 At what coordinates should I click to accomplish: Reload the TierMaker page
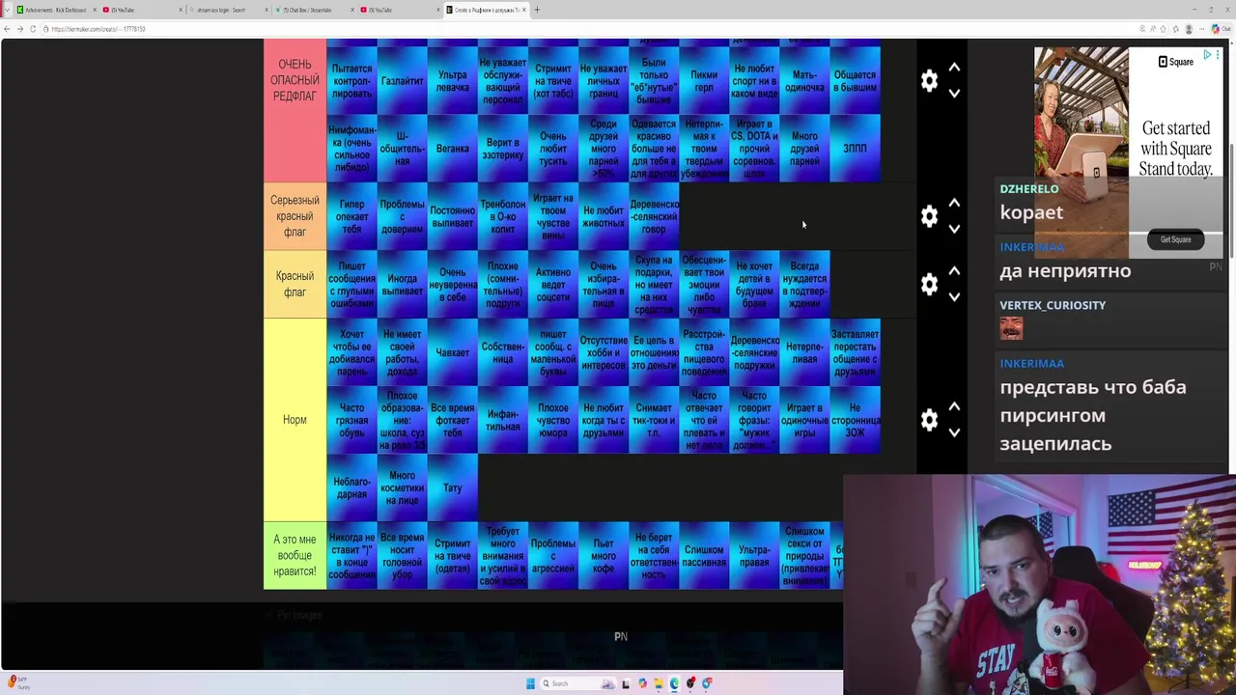[x=32, y=29]
